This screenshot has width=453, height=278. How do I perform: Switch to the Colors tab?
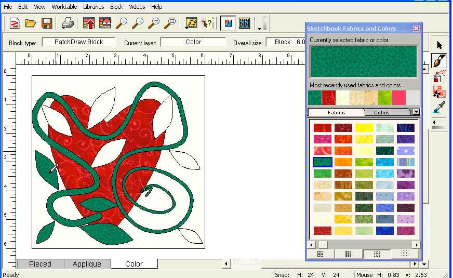tap(381, 112)
